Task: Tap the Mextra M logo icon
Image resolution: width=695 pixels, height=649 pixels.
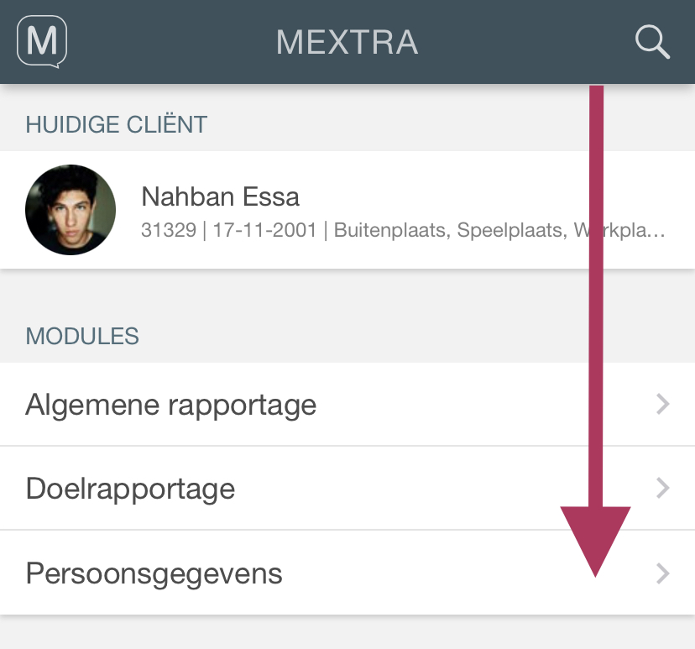Action: click(42, 42)
